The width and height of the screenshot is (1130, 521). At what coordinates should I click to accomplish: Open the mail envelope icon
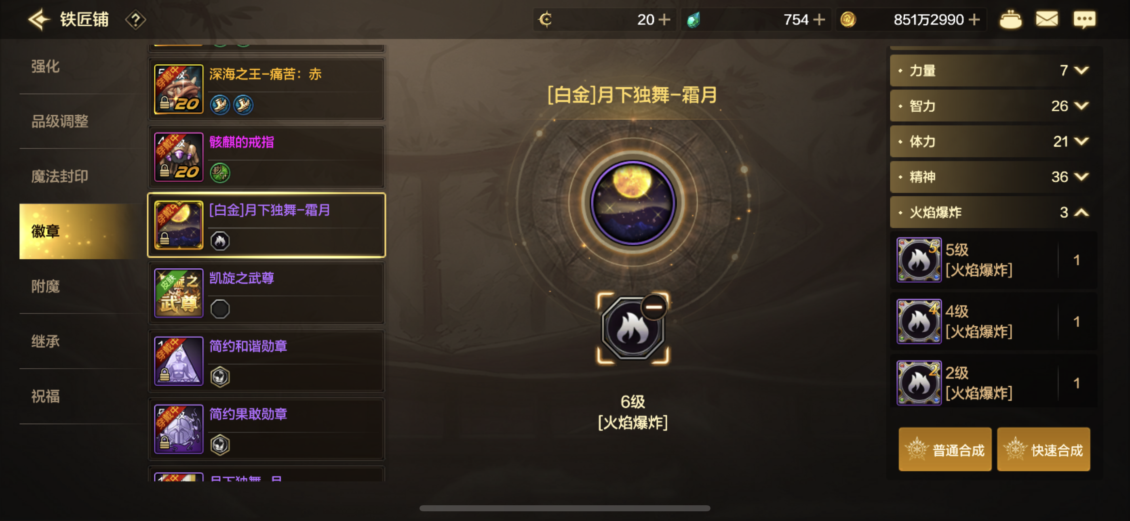click(x=1047, y=19)
